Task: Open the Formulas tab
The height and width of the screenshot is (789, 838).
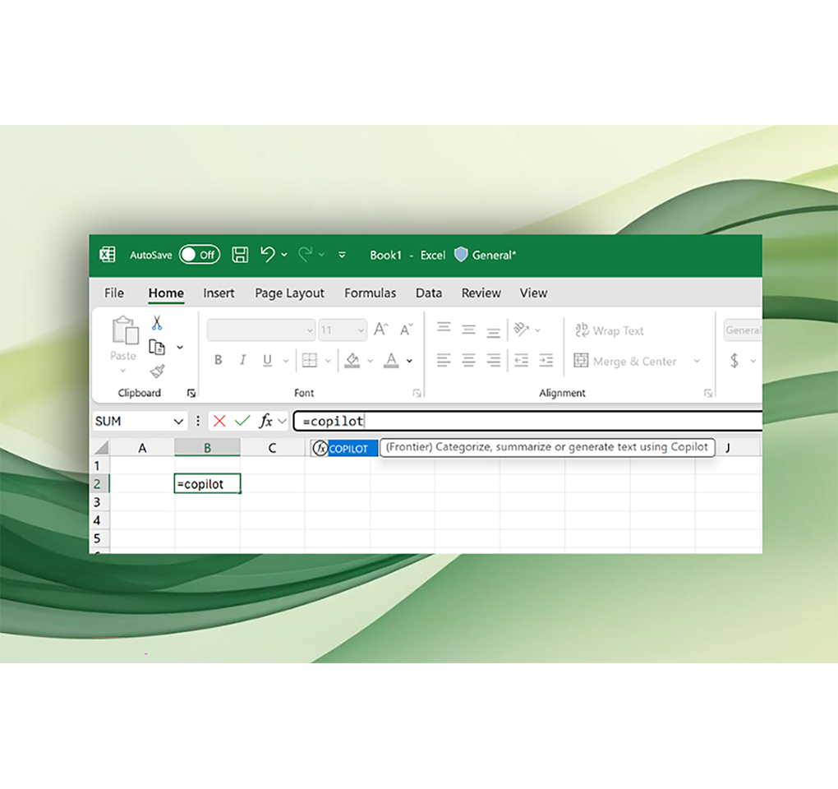Action: point(371,293)
